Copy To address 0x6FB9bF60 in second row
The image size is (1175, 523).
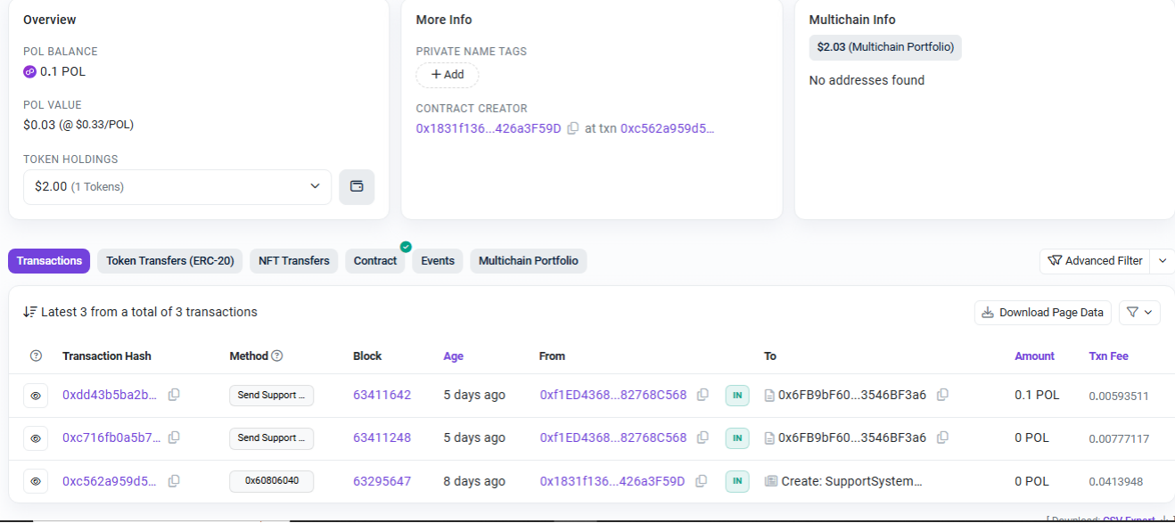[942, 437]
